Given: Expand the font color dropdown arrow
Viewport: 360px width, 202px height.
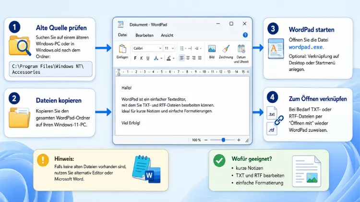Looking at the screenshot, I should [x=174, y=58].
